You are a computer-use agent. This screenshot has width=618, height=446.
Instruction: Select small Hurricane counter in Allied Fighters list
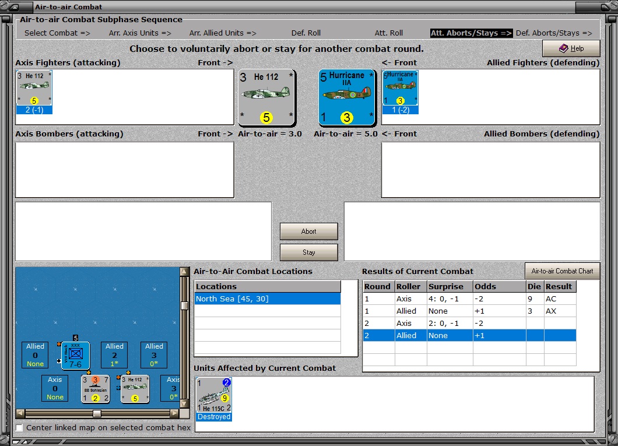pos(401,88)
